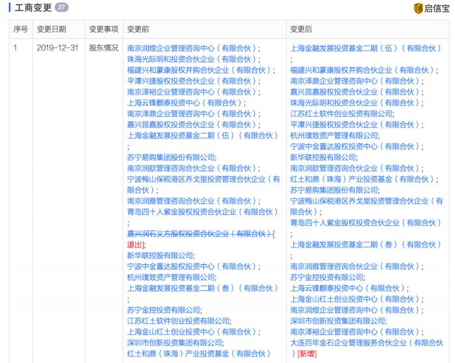The image size is (455, 363).
Task: Open 青岛四十人紫金股权投资合伙企业 in 变更前 column
Action: 203,212
